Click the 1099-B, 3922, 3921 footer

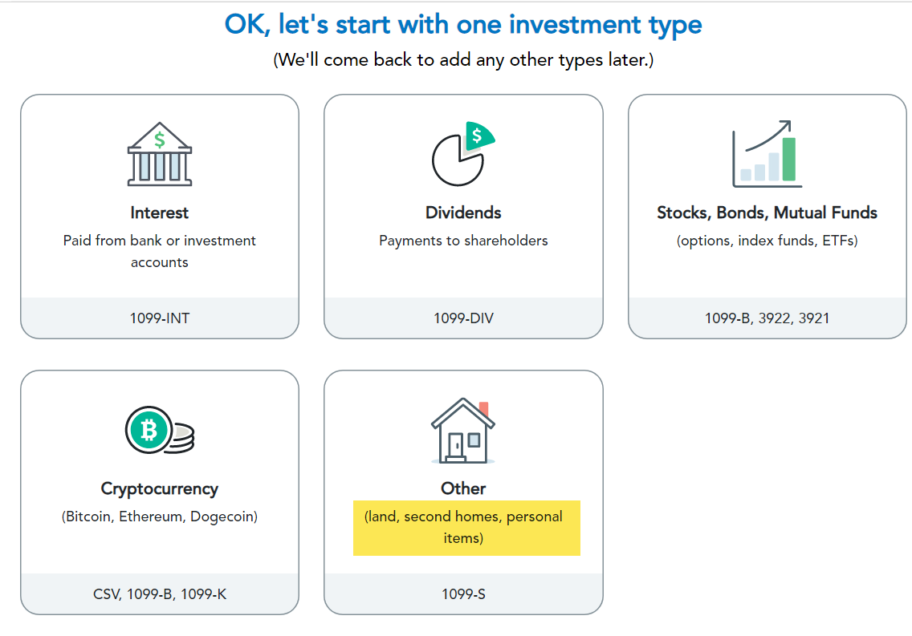point(767,318)
